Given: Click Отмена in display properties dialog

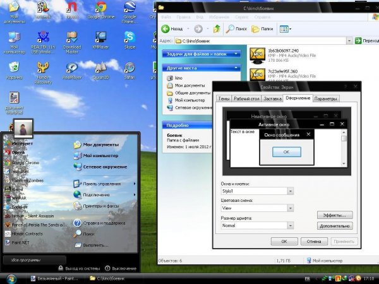Looking at the screenshot, I should pos(314,241).
